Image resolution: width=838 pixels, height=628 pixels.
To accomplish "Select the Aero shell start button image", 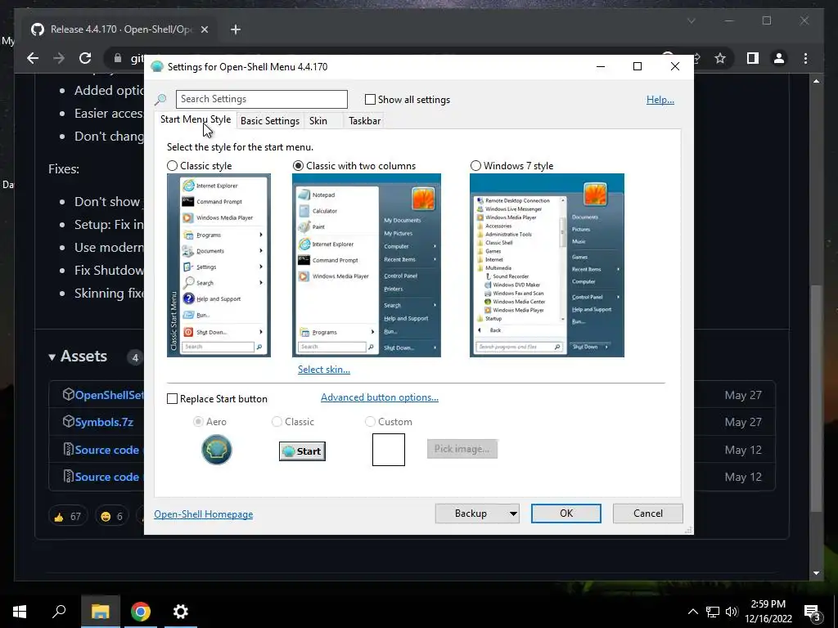I will pos(216,450).
